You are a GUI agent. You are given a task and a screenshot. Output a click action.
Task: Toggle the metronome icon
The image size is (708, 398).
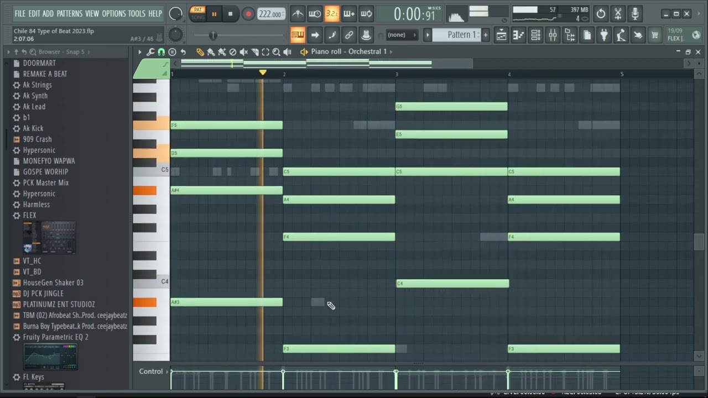(x=298, y=14)
